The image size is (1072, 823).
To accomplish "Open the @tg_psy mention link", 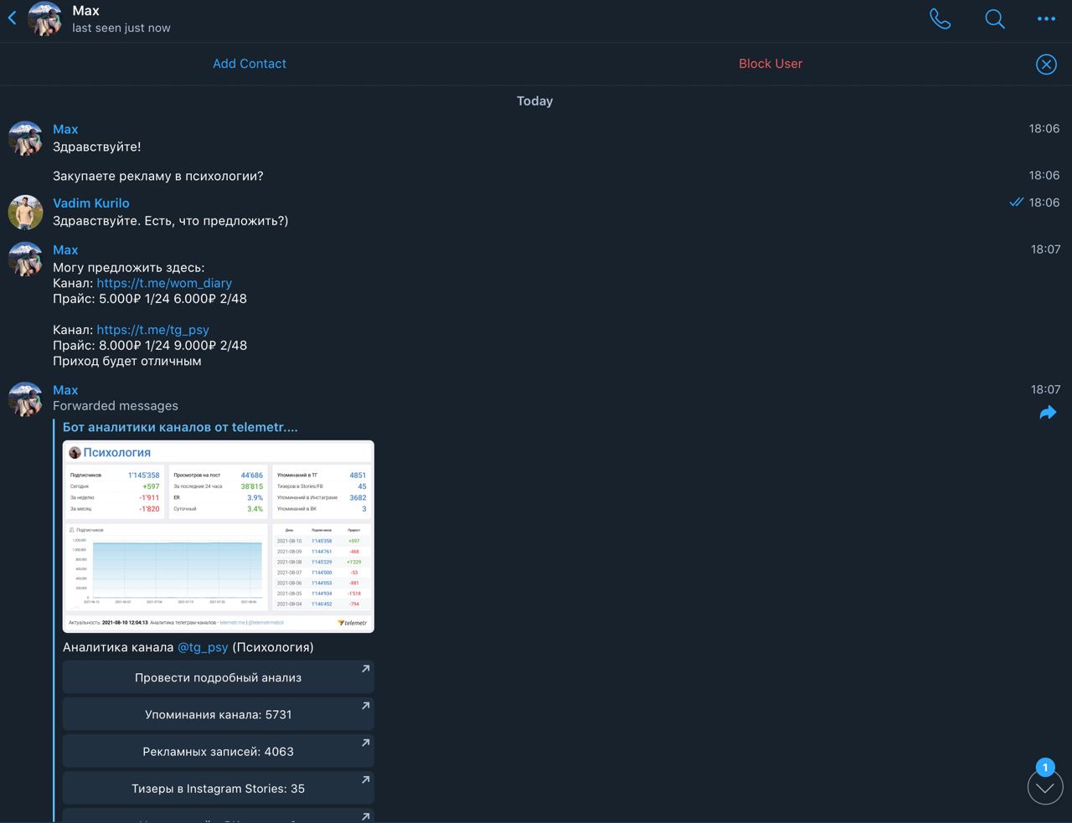I will [203, 647].
